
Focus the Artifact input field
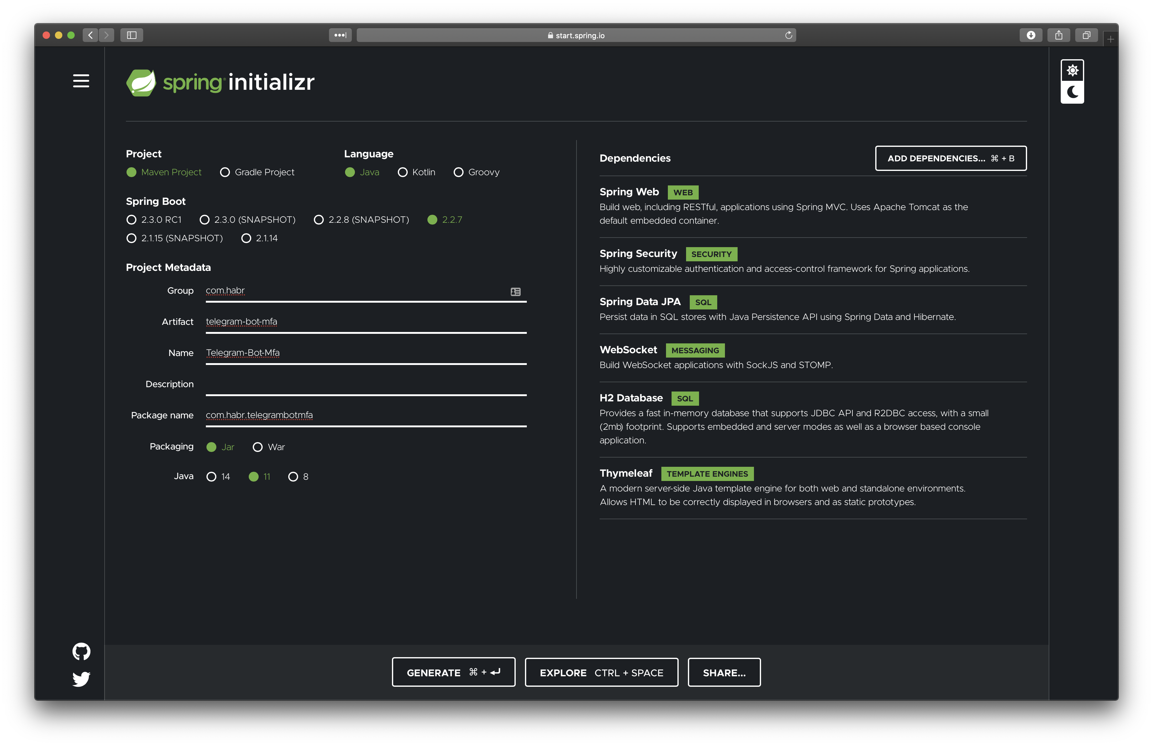click(x=366, y=322)
